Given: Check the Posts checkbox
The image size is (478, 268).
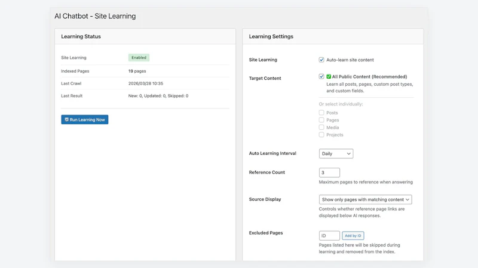Looking at the screenshot, I should 321,113.
